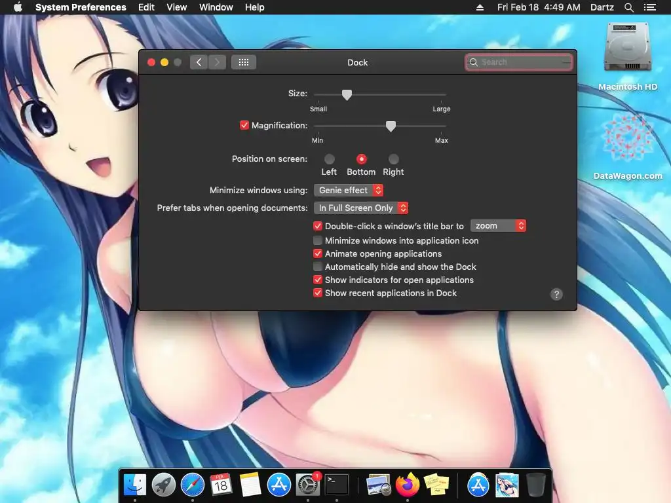671x503 pixels.
Task: Open the zoom title bar action dropdown
Action: pos(498,226)
